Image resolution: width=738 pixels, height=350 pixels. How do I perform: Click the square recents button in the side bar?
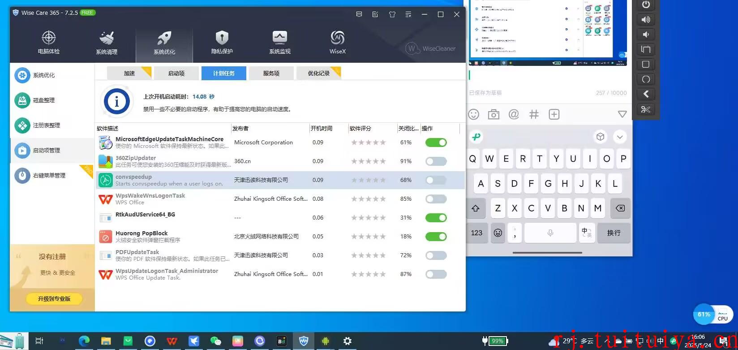point(646,64)
